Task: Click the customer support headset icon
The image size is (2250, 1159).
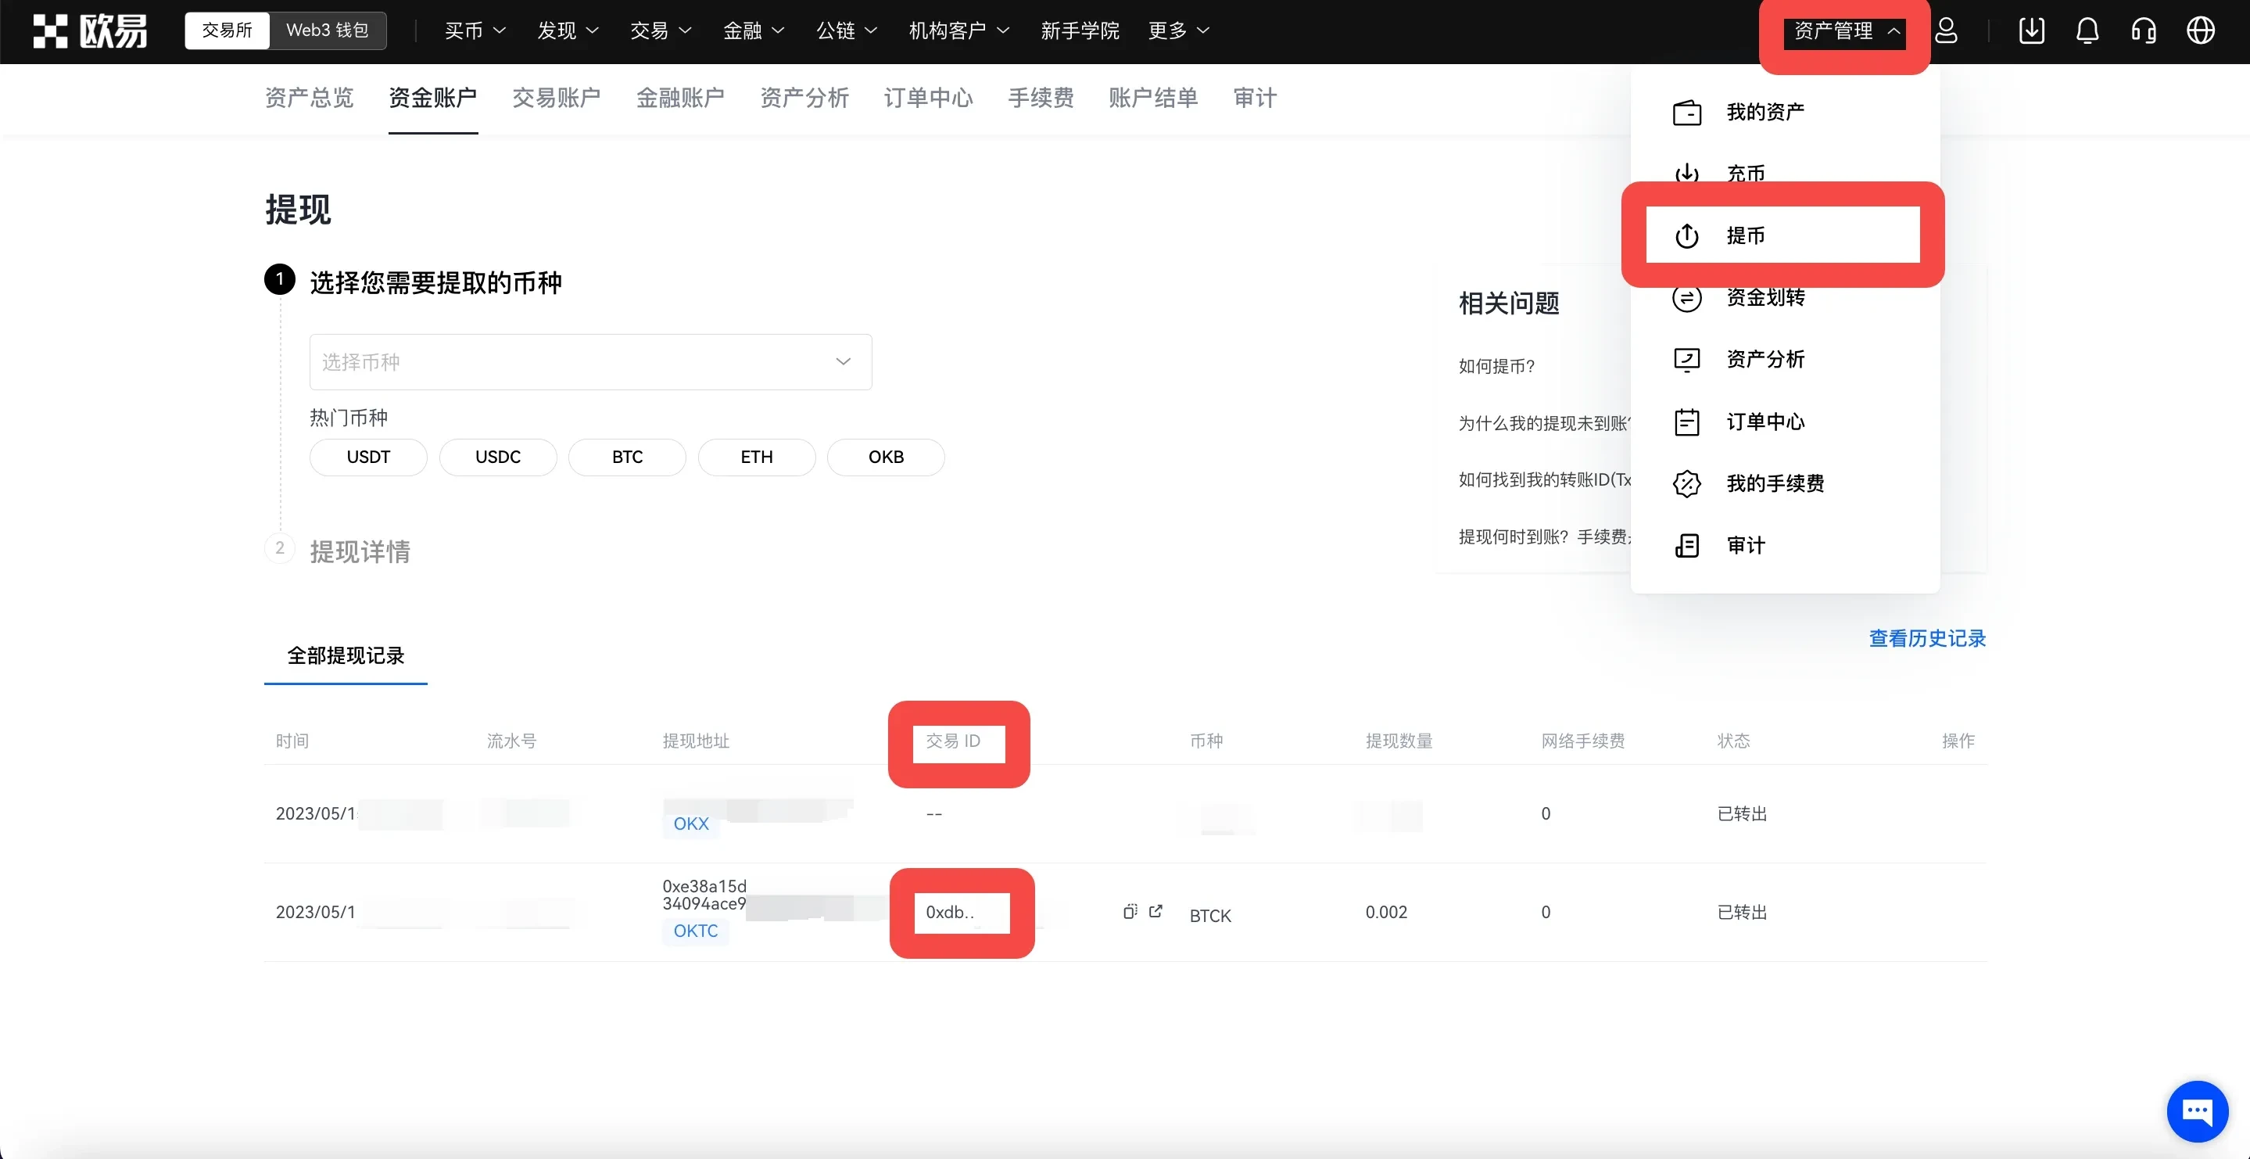Action: (2143, 30)
